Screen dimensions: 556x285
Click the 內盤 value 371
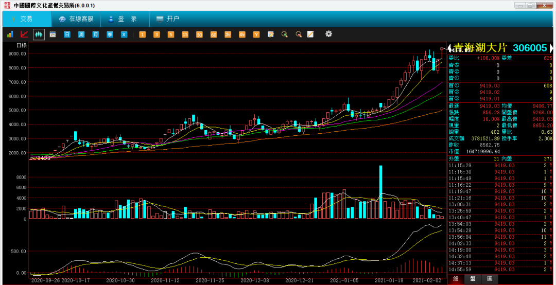(x=548, y=158)
